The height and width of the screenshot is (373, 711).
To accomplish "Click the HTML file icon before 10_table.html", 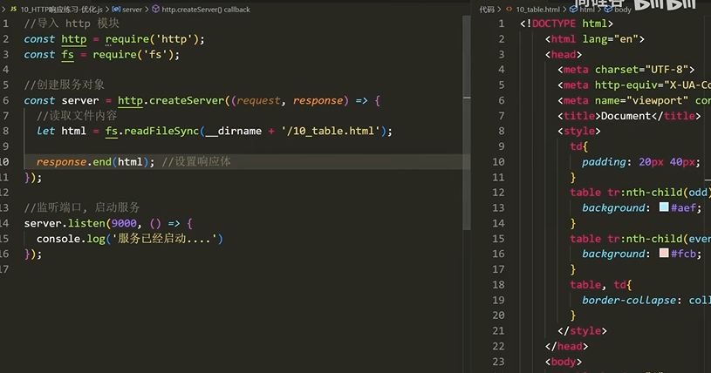I will point(509,9).
